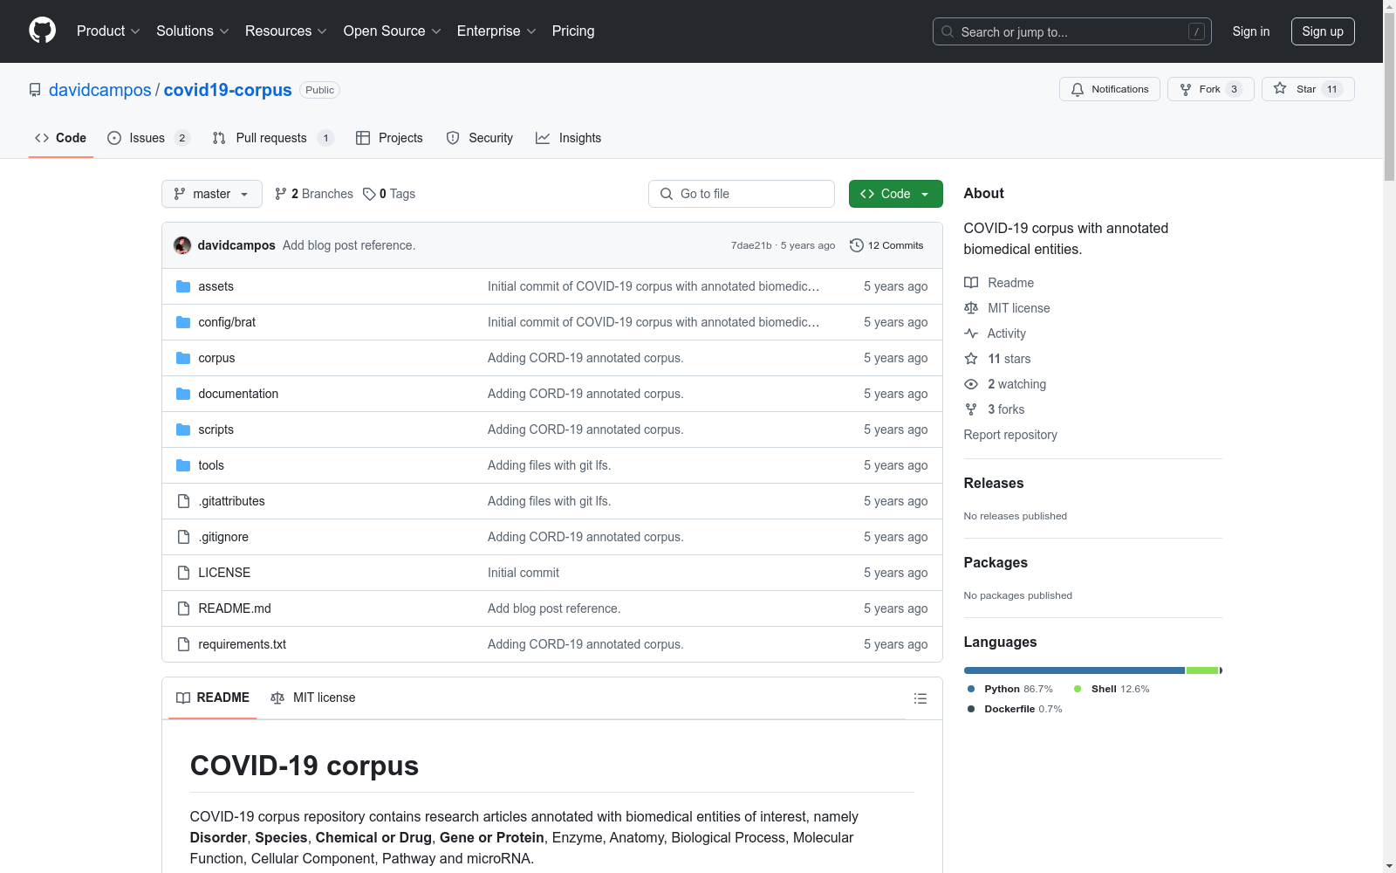Viewport: 1396px width, 873px height.
Task: Expand the Solutions menu
Action: point(193,31)
